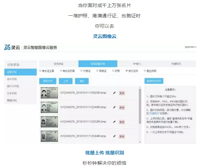Switch to the 在线体验 tab
The image size is (197, 167).
(x=59, y=64)
